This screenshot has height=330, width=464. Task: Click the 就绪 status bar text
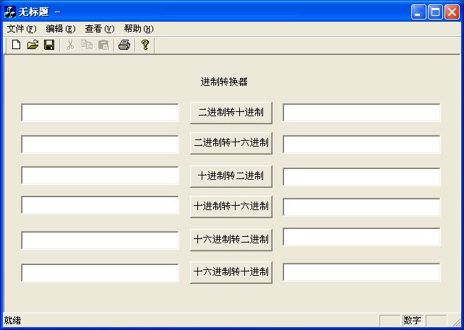point(12,321)
